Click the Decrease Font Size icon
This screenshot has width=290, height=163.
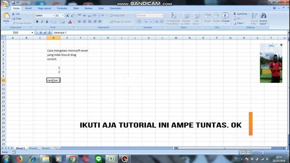pyautogui.click(x=72, y=16)
